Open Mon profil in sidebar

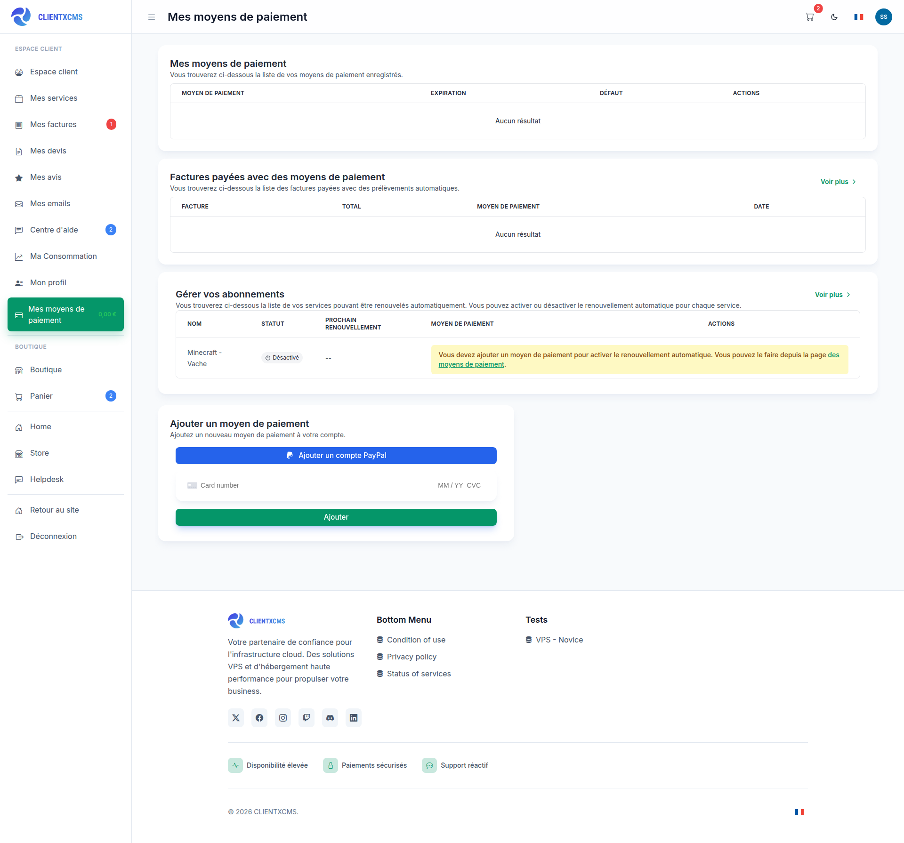pos(65,282)
